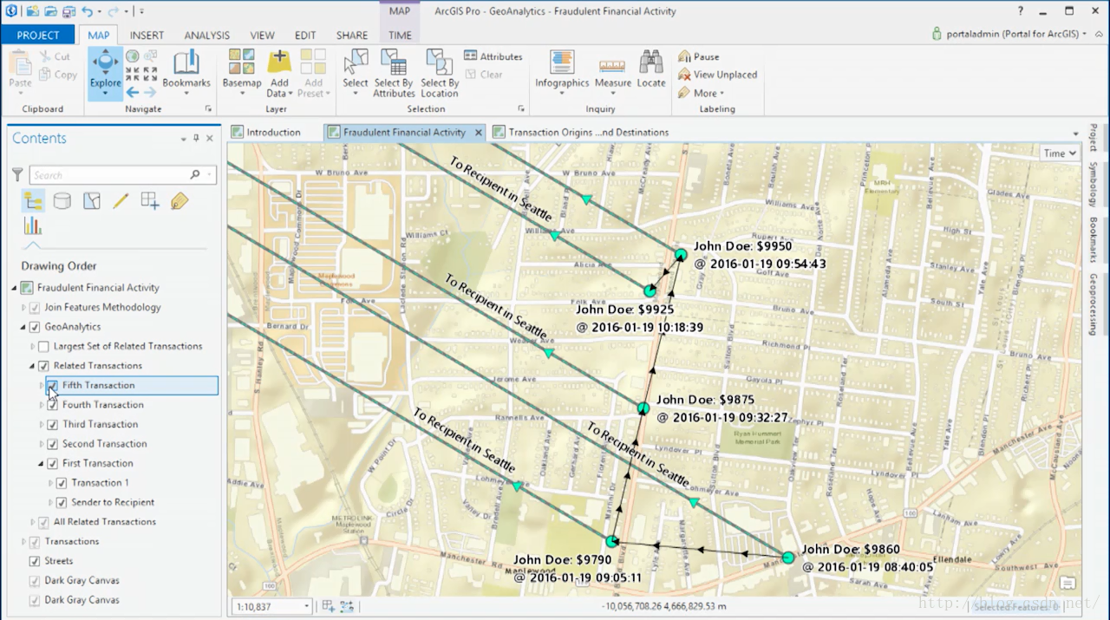
Task: Expand the Third Transaction layer
Action: tap(42, 424)
